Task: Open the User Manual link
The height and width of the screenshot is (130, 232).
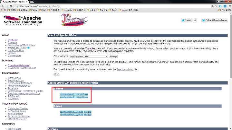Action: point(15,78)
